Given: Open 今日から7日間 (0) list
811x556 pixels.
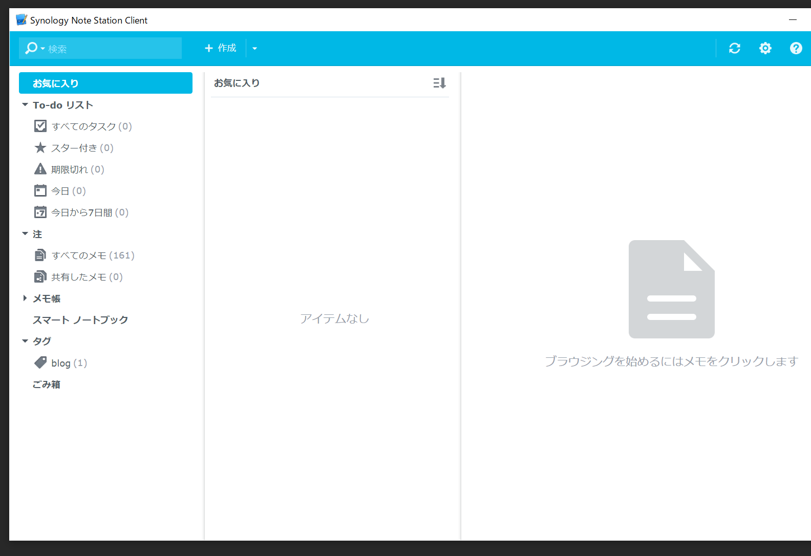Looking at the screenshot, I should 90,212.
